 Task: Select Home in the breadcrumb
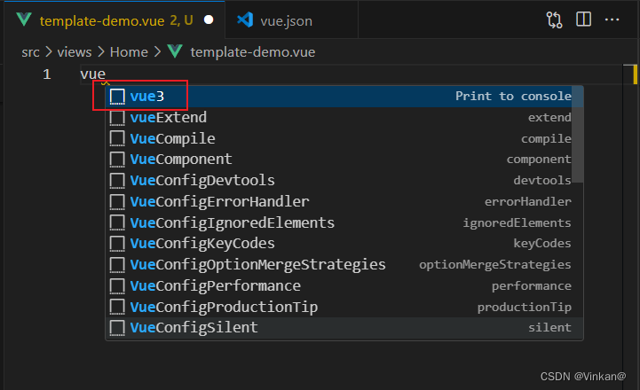pyautogui.click(x=129, y=52)
